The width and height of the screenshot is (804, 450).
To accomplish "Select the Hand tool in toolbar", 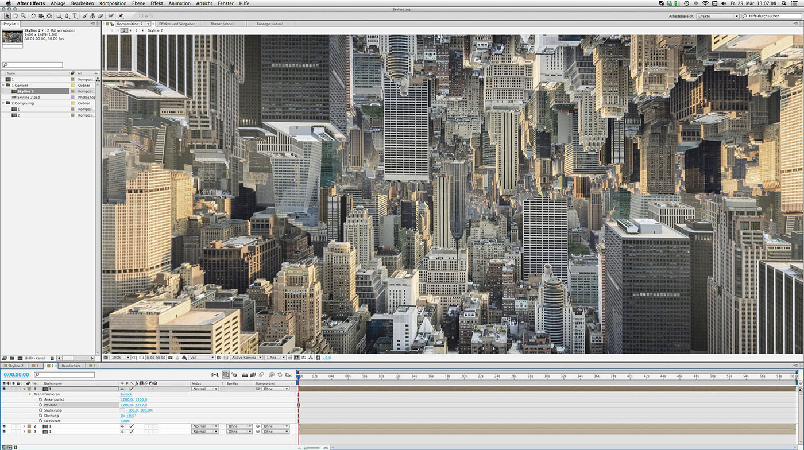I will click(15, 16).
